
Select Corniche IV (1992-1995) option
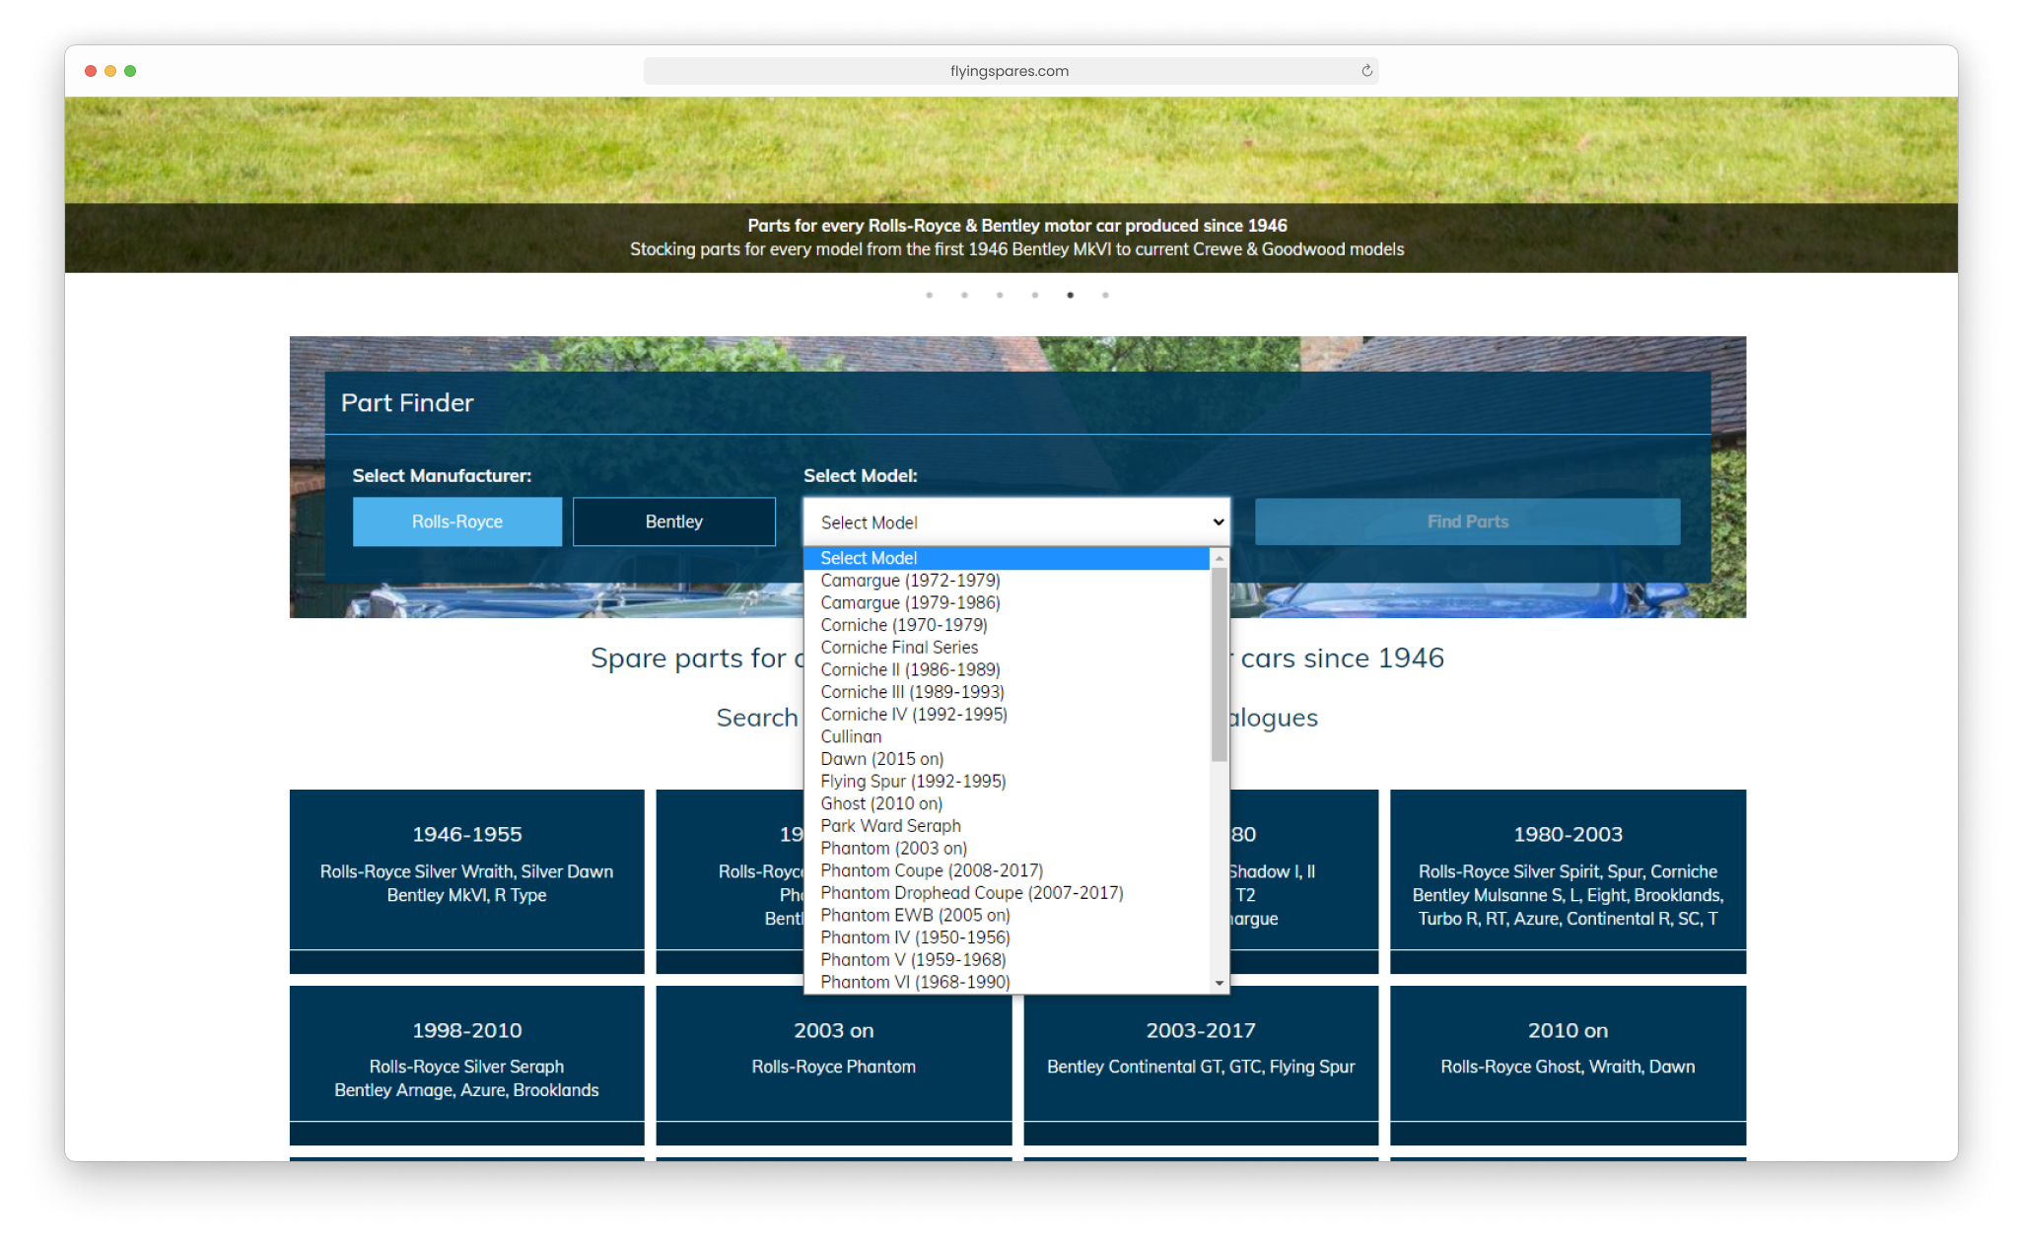point(1007,715)
